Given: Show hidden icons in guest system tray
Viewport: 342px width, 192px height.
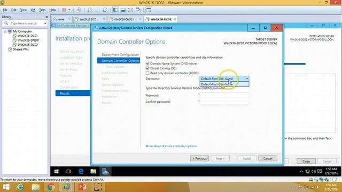Looking at the screenshot, I should [301, 172].
